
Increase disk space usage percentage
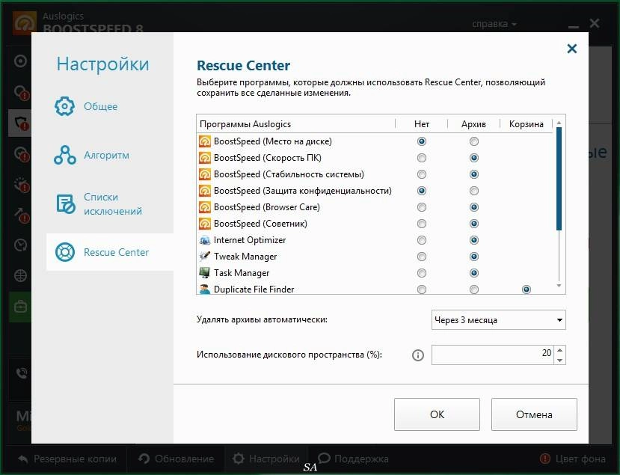click(559, 350)
